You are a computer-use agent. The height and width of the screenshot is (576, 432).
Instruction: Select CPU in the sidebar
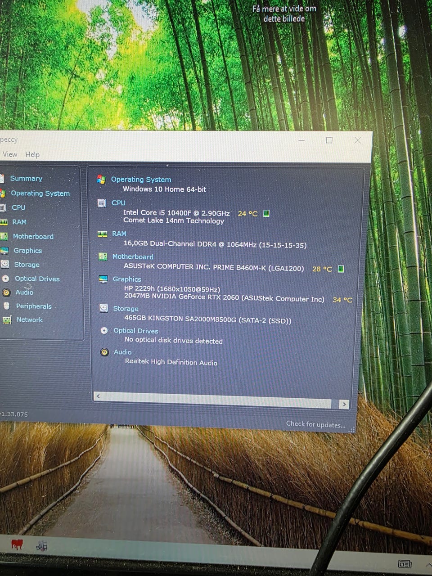coord(18,207)
